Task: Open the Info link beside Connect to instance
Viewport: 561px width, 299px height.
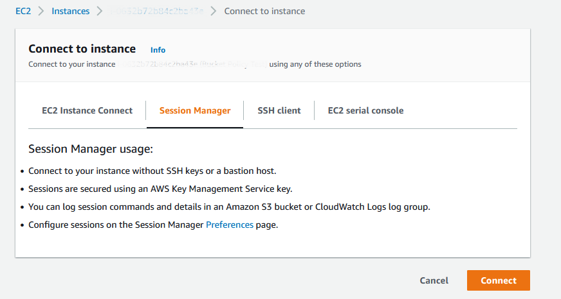Action: pos(158,50)
